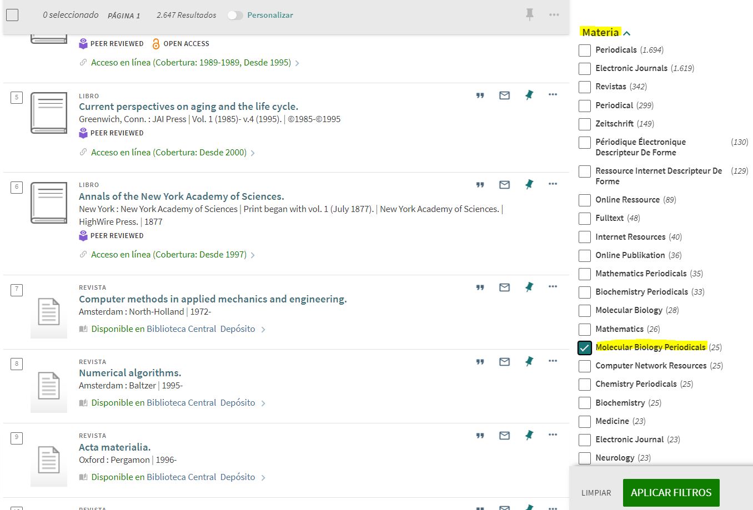753x510 pixels.
Task: Click the citation icon for Acta materialia
Action: 480,436
